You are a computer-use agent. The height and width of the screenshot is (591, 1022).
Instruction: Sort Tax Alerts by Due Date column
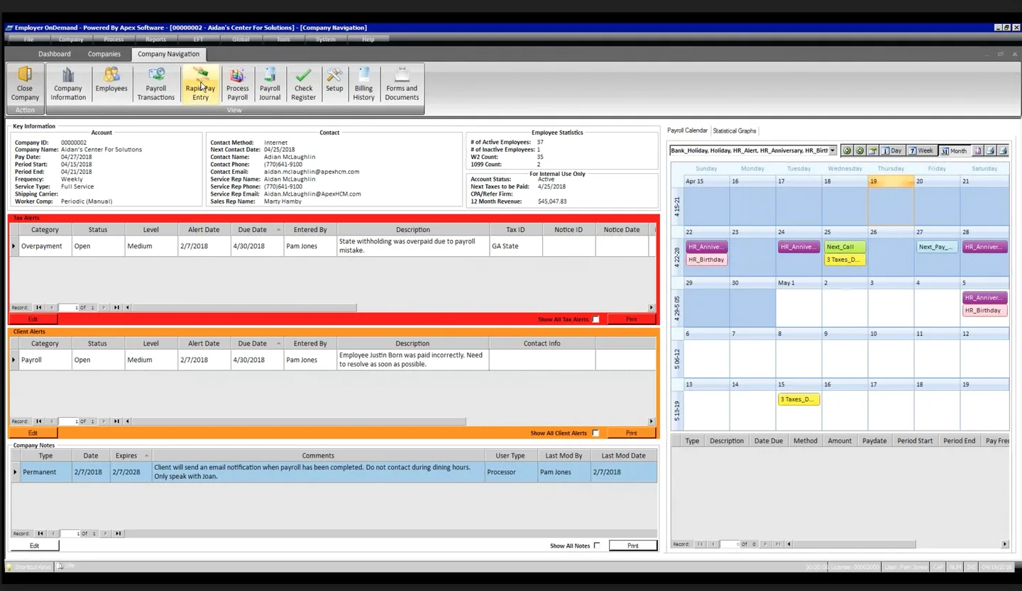coord(253,229)
